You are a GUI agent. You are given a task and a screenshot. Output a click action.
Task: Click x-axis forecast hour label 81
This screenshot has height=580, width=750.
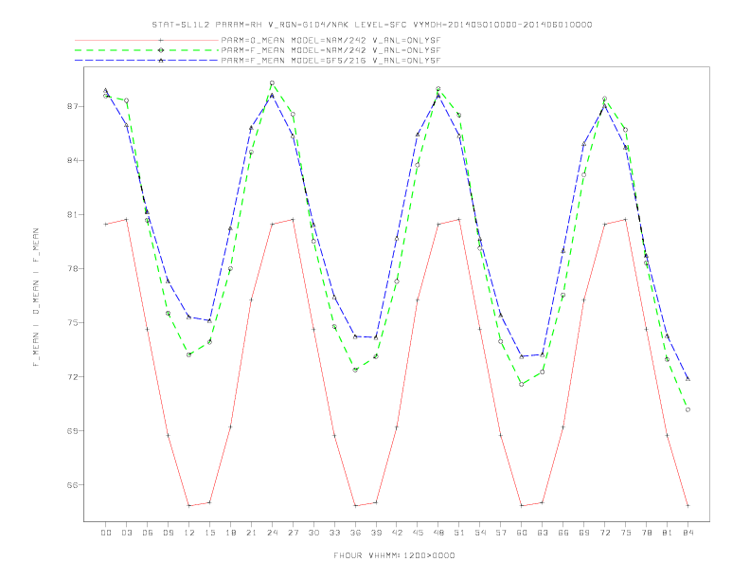(x=668, y=533)
